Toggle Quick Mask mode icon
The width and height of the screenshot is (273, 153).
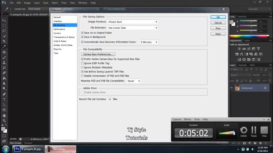pyautogui.click(x=4, y=136)
